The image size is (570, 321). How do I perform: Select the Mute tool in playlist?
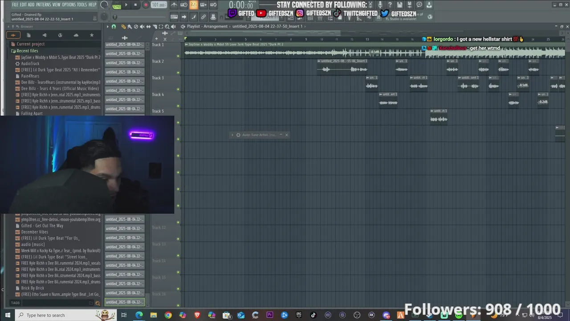(x=142, y=26)
